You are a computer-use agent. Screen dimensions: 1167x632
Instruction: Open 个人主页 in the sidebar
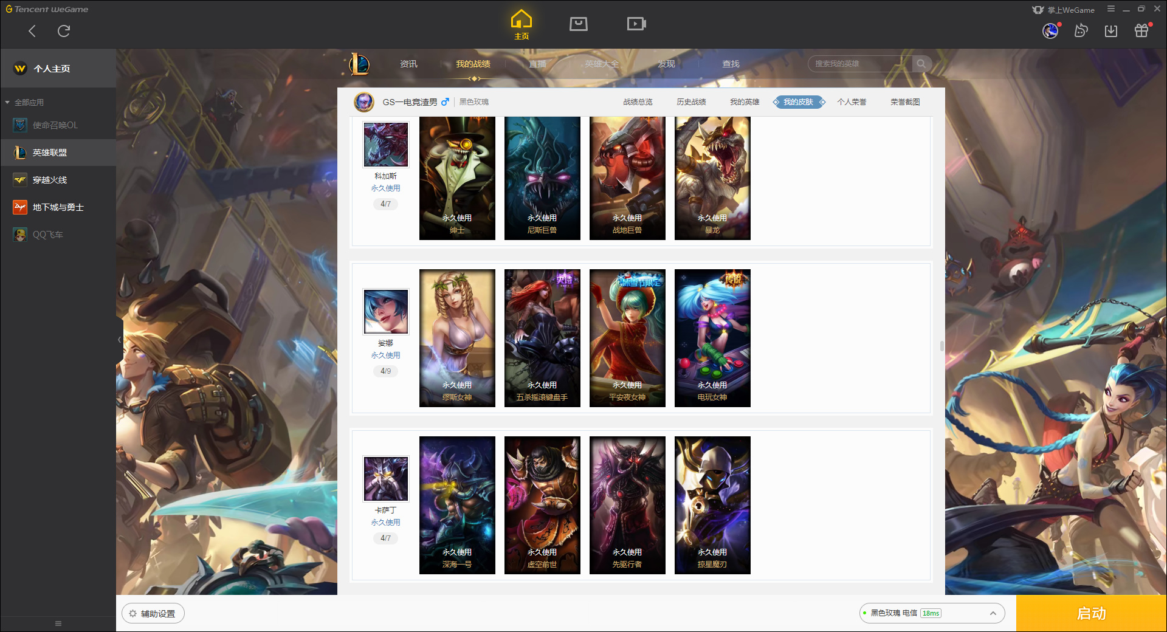click(58, 68)
